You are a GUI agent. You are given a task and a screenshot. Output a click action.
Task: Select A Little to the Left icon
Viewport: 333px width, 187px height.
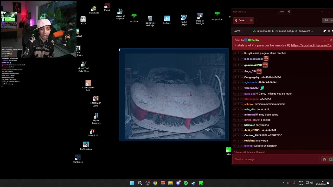[x=88, y=86]
